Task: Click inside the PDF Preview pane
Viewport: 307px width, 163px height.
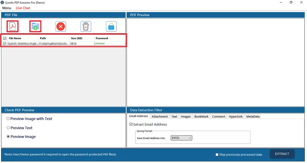Action: pos(216,62)
